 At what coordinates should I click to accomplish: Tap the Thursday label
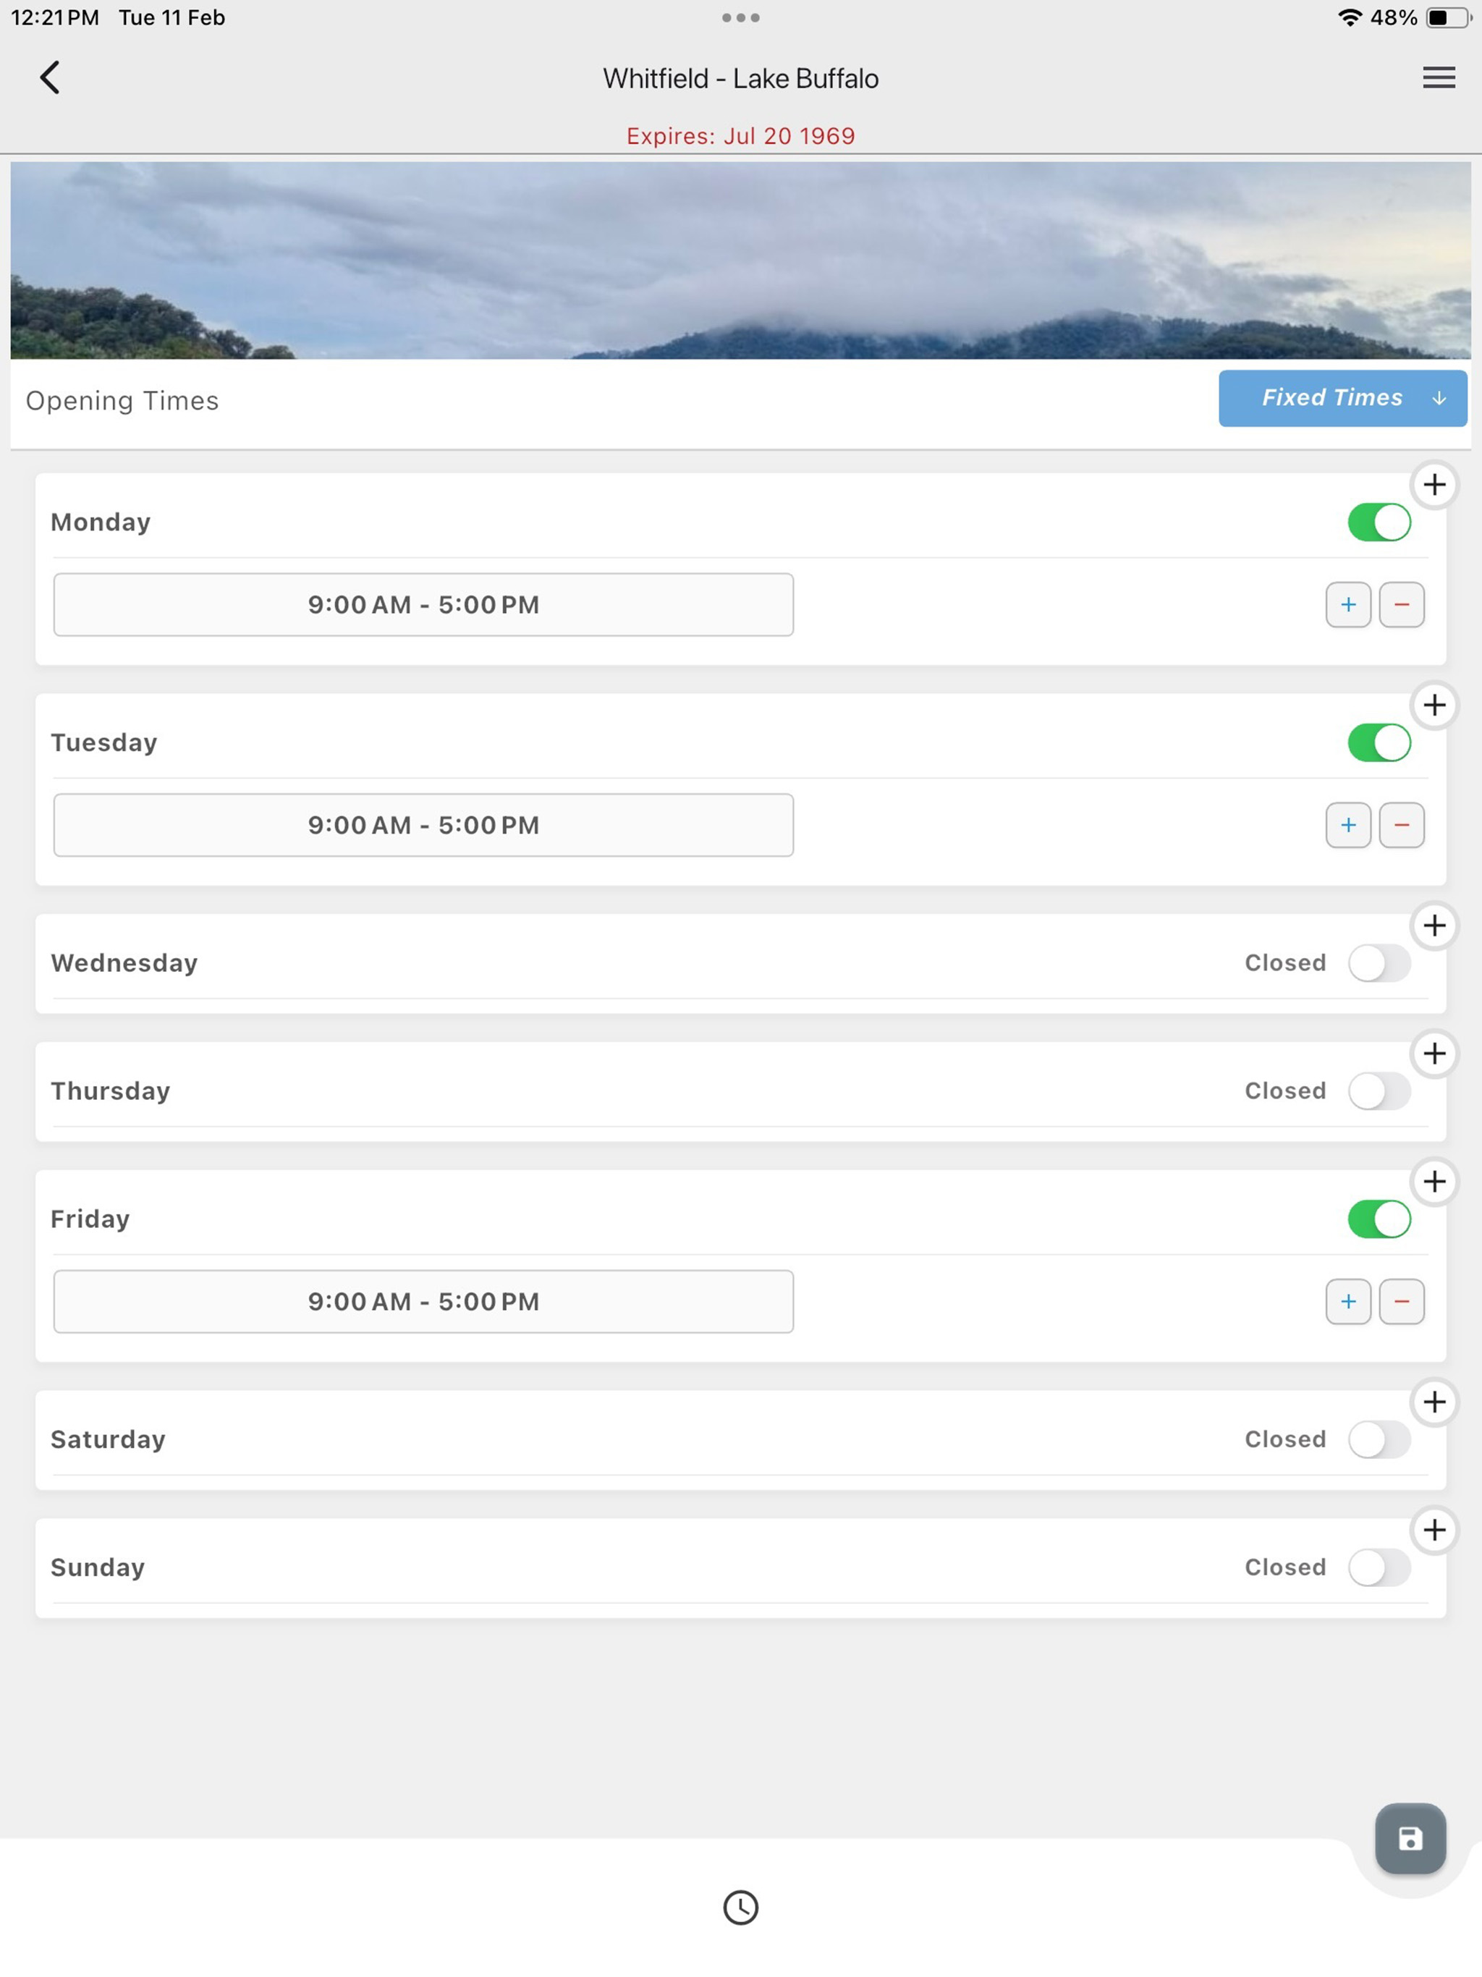(x=110, y=1091)
